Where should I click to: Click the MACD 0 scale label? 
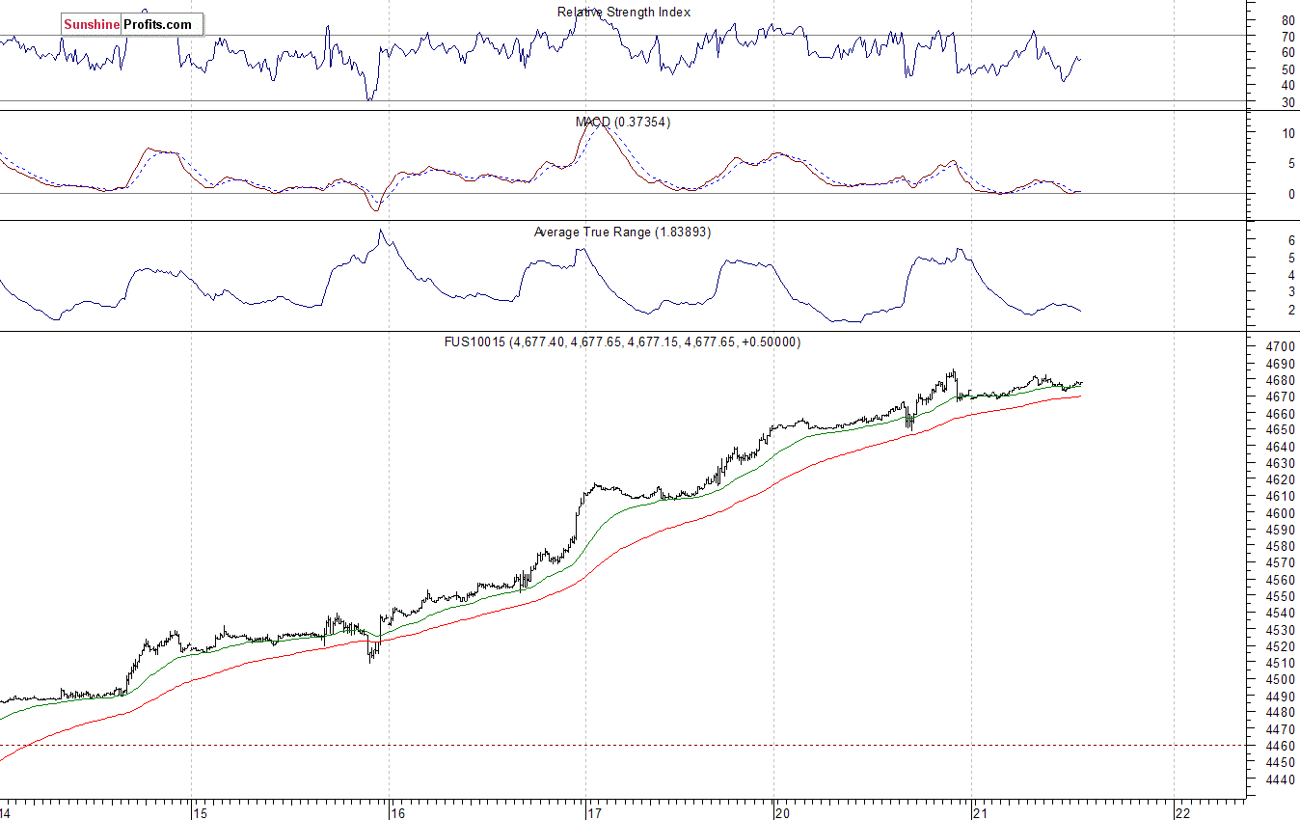pos(1290,194)
